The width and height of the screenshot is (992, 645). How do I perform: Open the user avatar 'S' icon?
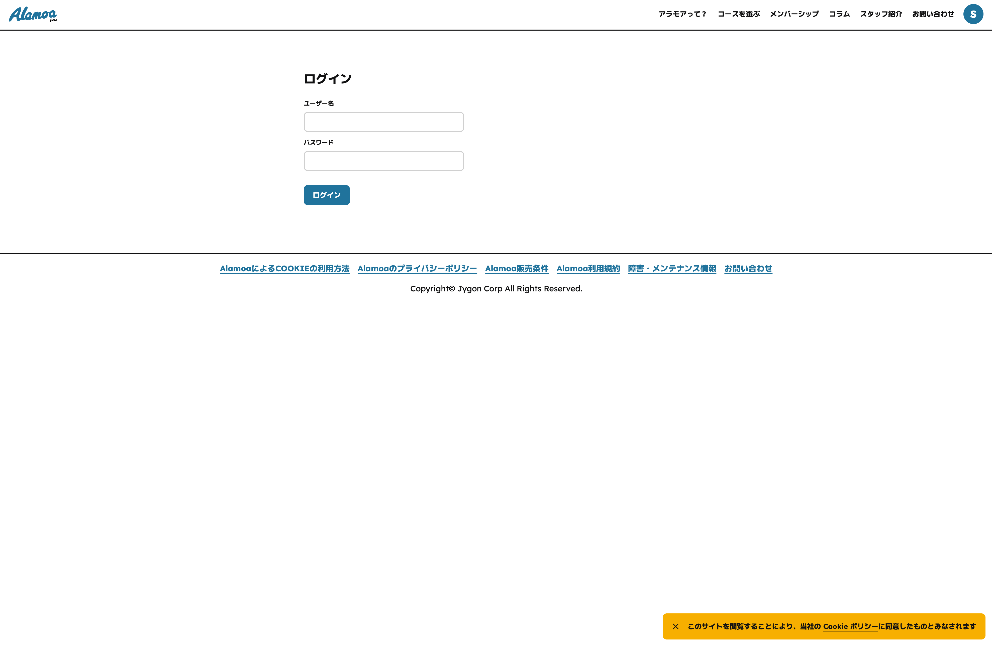[973, 14]
